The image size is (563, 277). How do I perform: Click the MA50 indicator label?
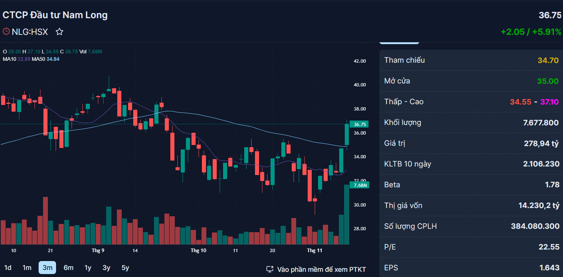point(38,59)
